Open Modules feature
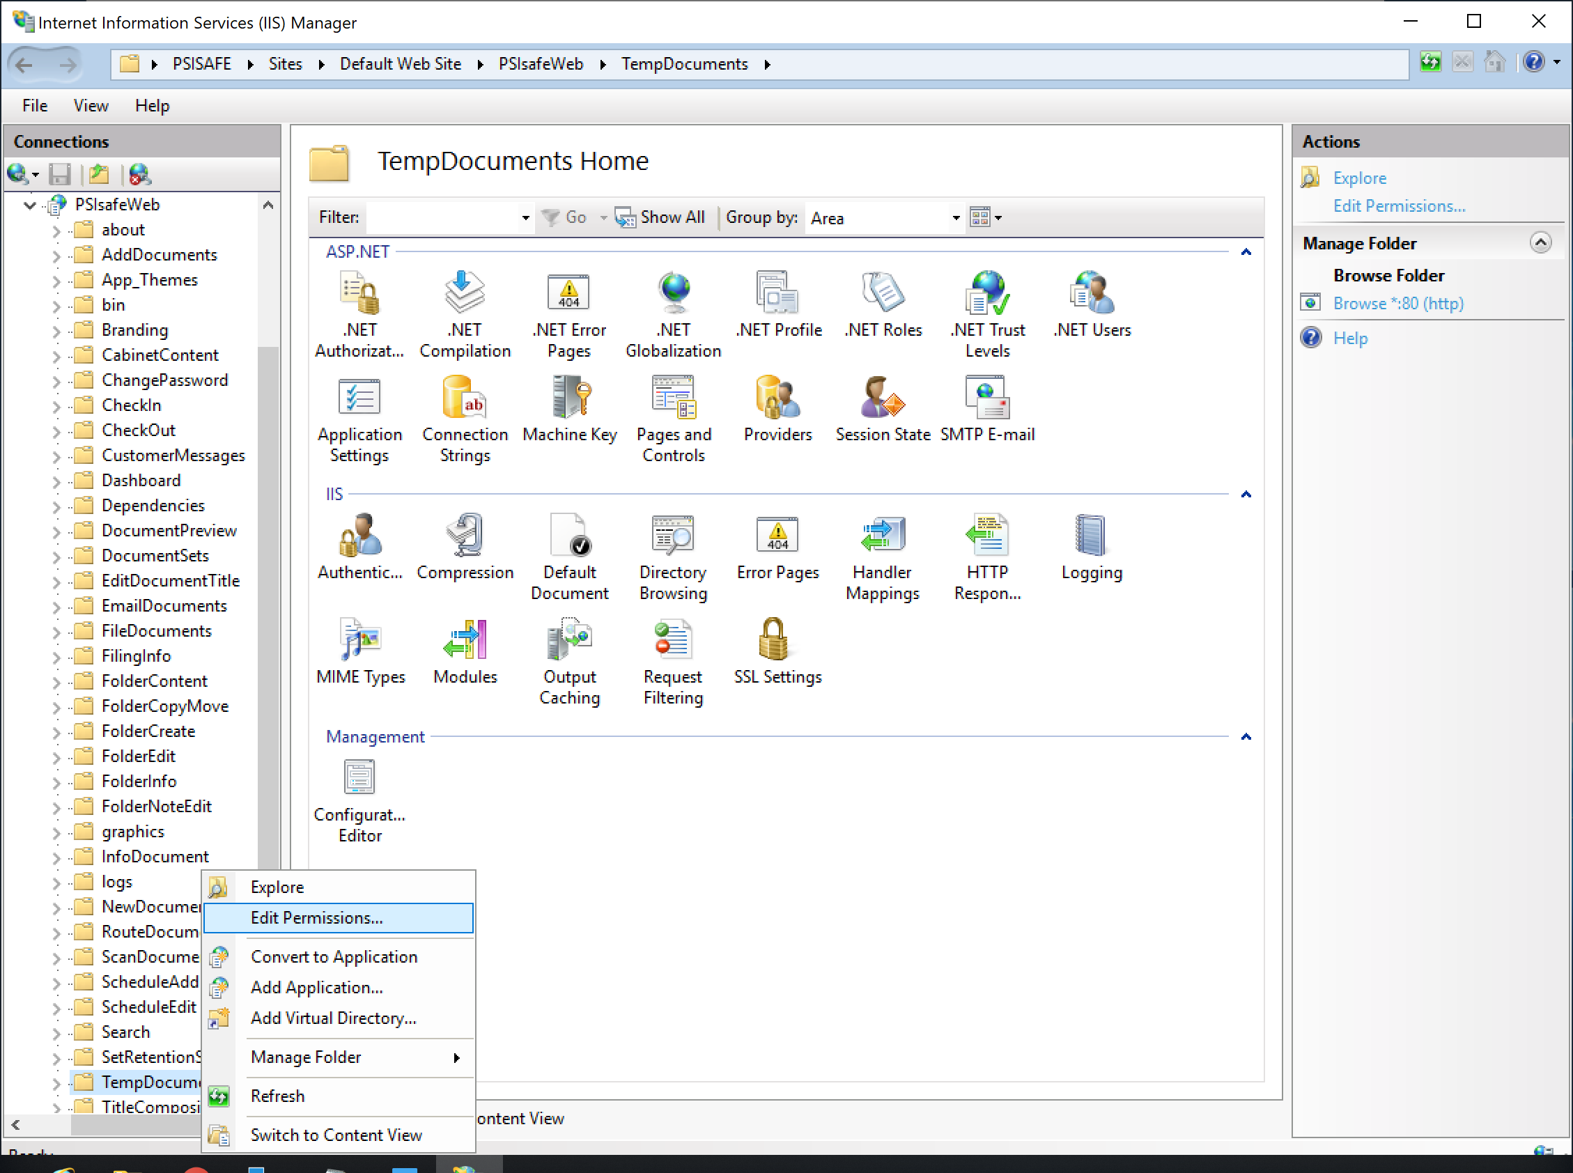 click(465, 651)
